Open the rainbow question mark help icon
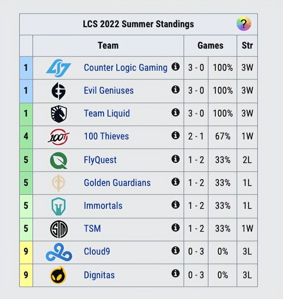 coord(244,24)
